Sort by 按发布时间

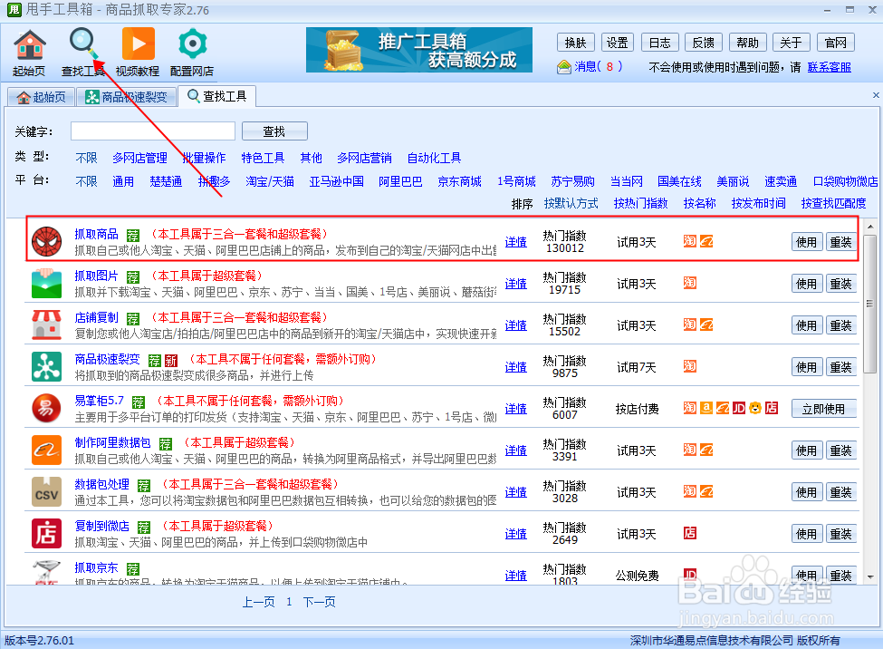(x=759, y=203)
